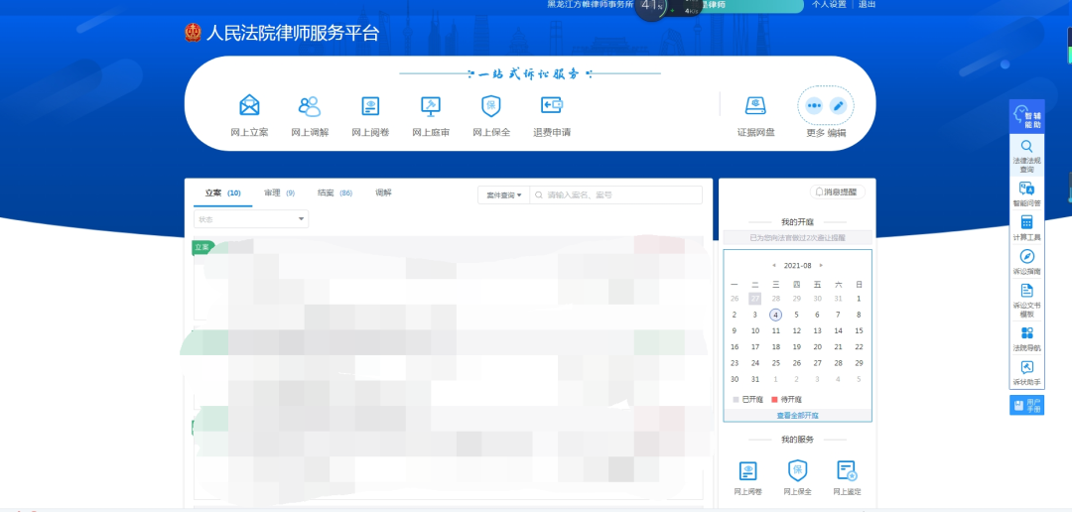
Task: Open 网上鉴定 under 我的服务
Action: click(x=847, y=478)
